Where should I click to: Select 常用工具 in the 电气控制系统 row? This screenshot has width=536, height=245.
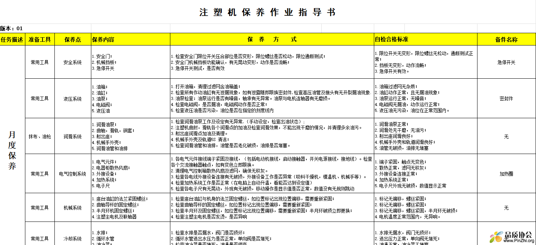coord(40,174)
